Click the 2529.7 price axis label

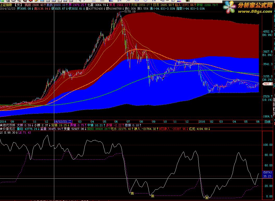pos(268,96)
